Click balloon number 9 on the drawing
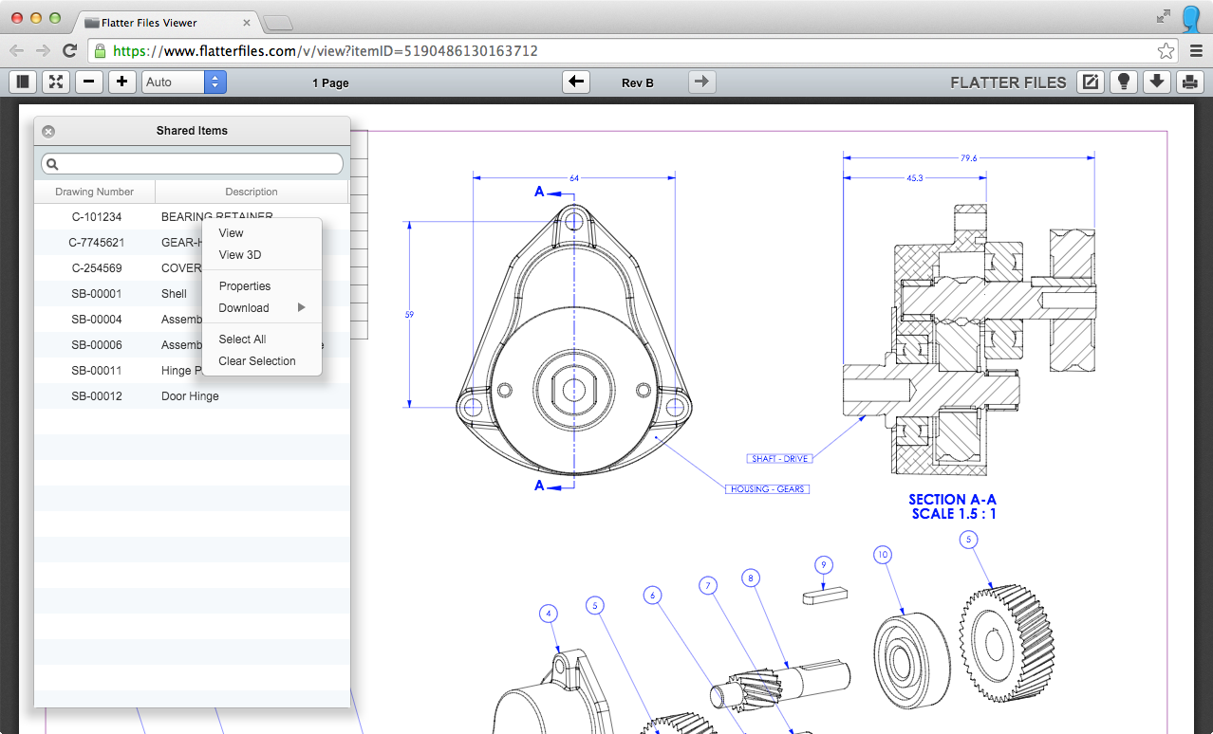1213x734 pixels. pyautogui.click(x=824, y=565)
